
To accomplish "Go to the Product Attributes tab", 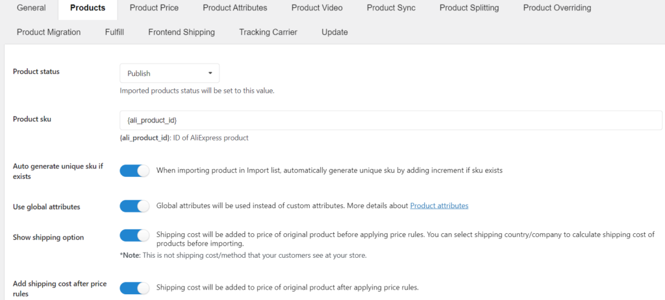I will click(x=235, y=8).
